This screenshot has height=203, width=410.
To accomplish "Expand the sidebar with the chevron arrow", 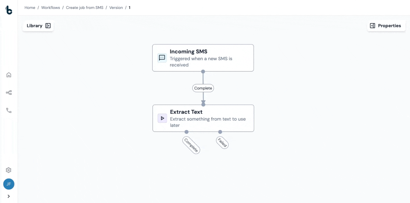I will 9,196.
